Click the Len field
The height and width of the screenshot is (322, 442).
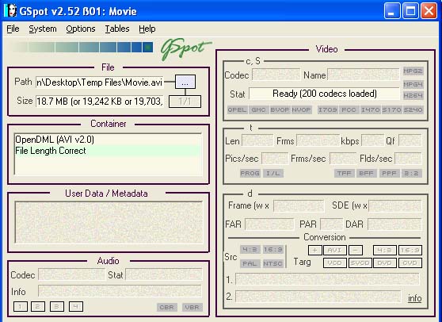257,140
